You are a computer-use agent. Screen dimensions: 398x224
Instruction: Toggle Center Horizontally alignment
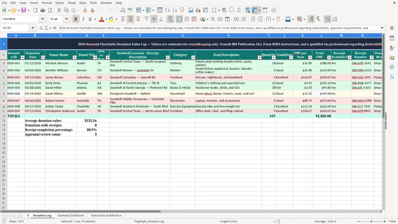pyautogui.click(x=130, y=19)
